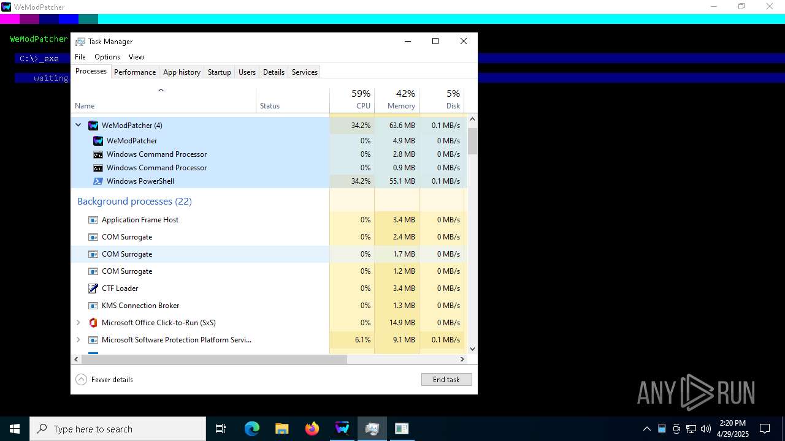Open the Windows Start menu
The image size is (785, 441).
pyautogui.click(x=15, y=429)
